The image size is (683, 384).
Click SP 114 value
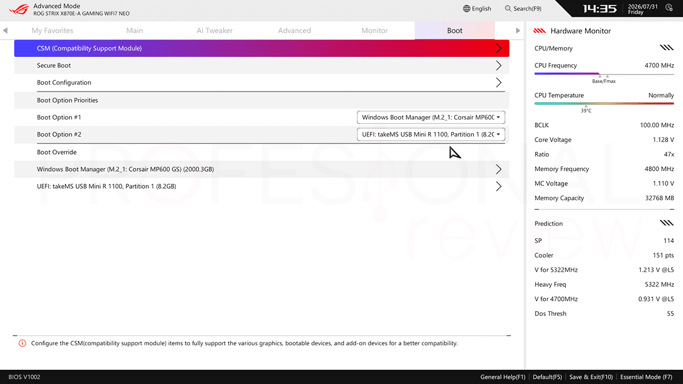click(669, 241)
